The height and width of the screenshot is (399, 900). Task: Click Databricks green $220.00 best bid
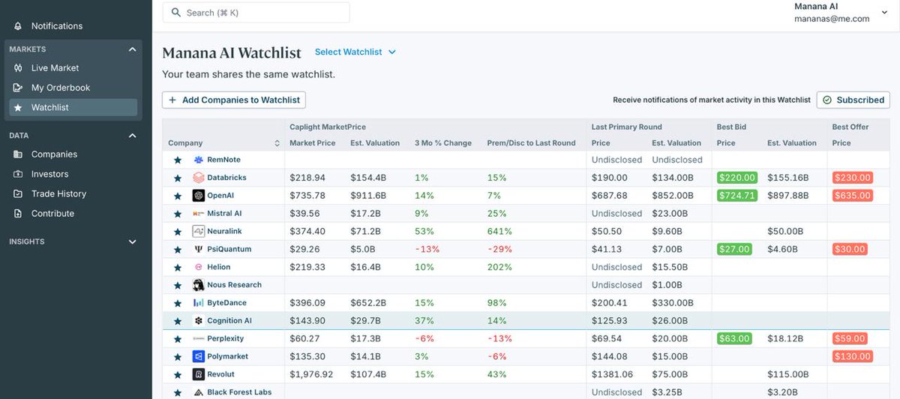pos(737,178)
